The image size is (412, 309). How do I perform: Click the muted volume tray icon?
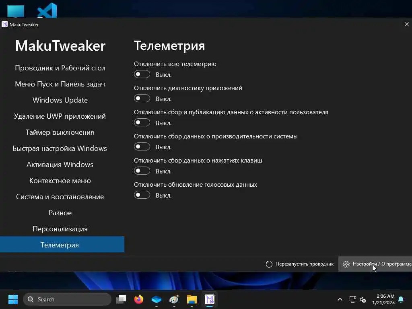click(x=363, y=299)
